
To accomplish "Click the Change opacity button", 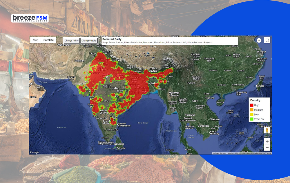I will click(89, 41).
